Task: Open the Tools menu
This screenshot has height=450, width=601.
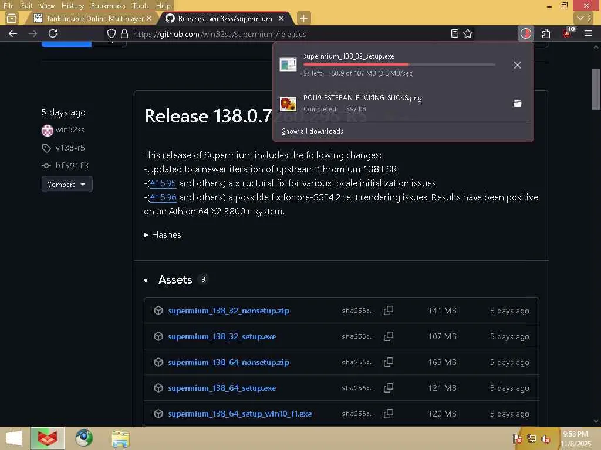Action: coord(140,6)
